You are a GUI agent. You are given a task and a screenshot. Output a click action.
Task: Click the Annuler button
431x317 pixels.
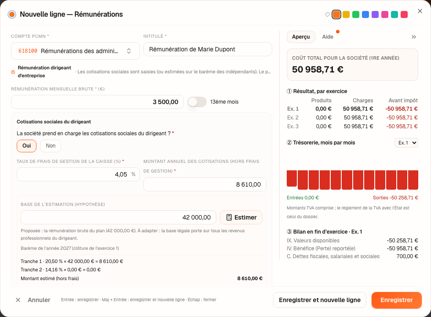pos(39,300)
